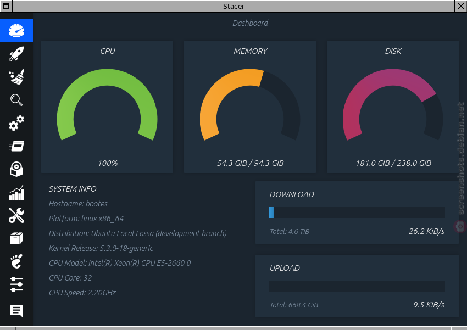
Task: Click the orange Memory usage gauge
Action: 250,105
